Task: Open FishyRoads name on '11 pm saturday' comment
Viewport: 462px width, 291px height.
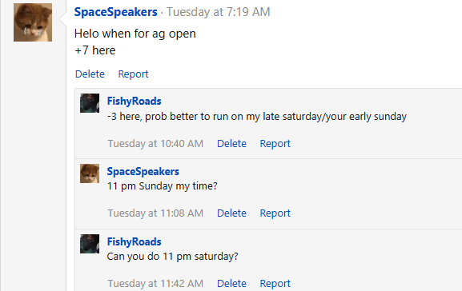Action: pos(134,241)
